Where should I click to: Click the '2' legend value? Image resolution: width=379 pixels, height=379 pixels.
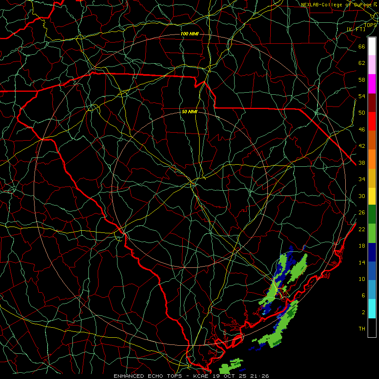[363, 312]
